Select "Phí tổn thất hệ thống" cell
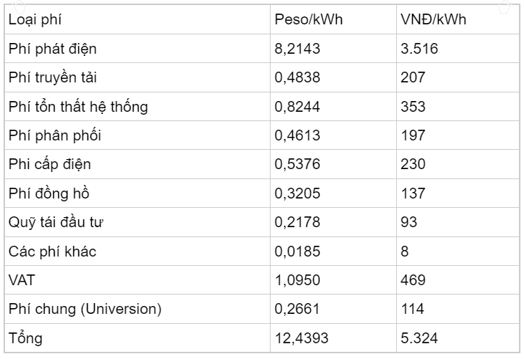 (x=78, y=107)
